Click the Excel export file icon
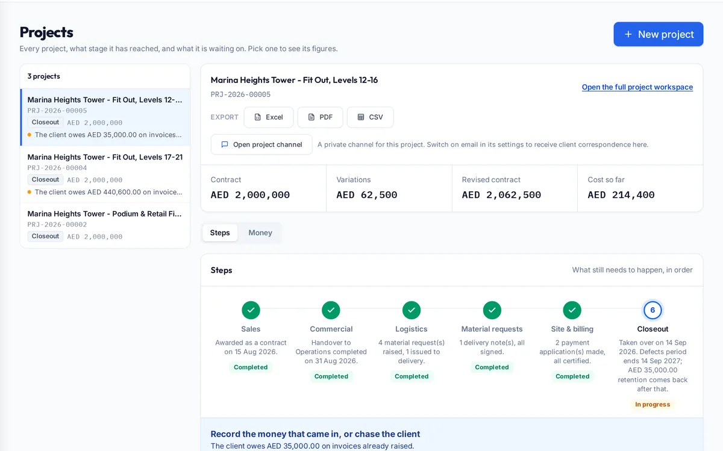Image resolution: width=723 pixels, height=451 pixels. pyautogui.click(x=258, y=117)
